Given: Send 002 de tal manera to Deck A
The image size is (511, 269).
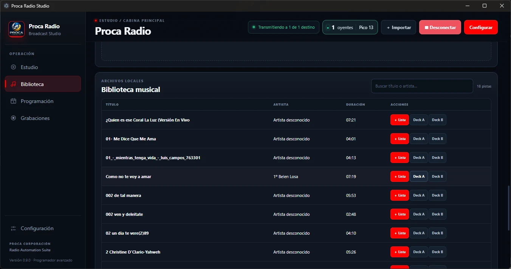Looking at the screenshot, I should coord(419,195).
